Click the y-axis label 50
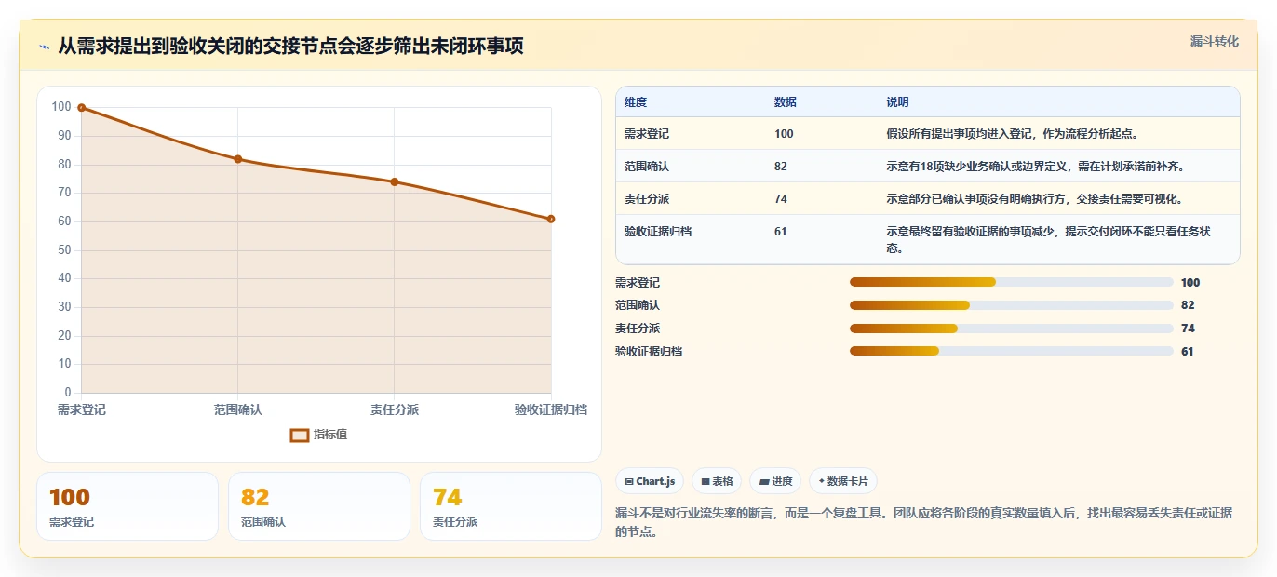The height and width of the screenshot is (577, 1277). [64, 249]
